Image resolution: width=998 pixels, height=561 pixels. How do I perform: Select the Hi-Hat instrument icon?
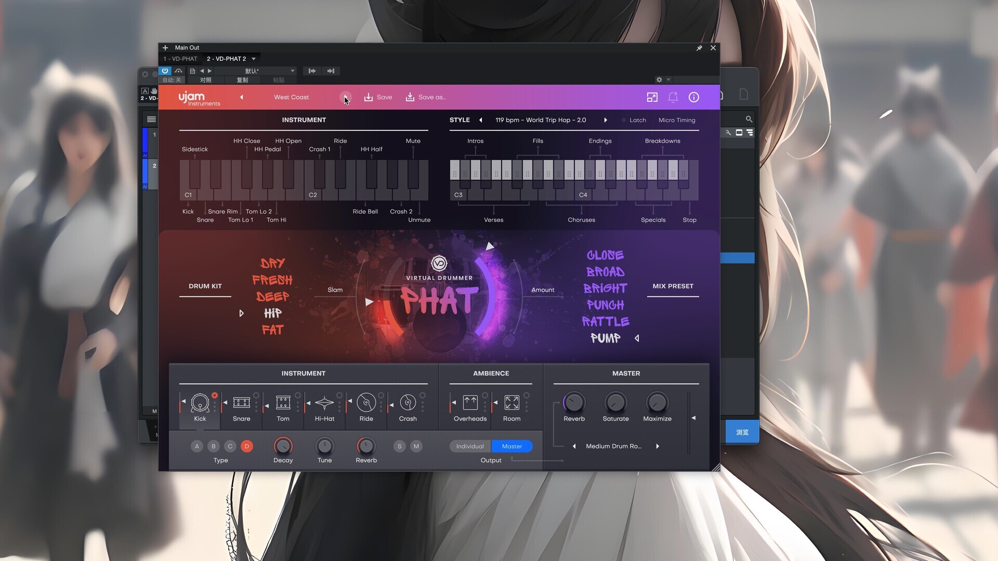coord(325,403)
